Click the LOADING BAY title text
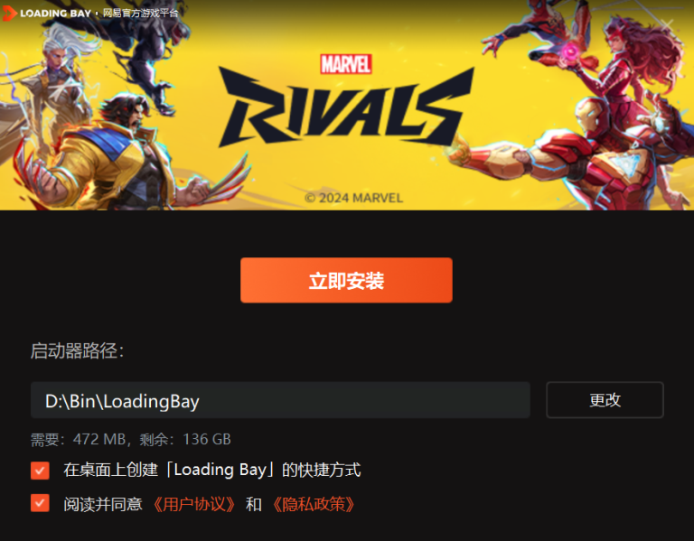 tap(55, 14)
